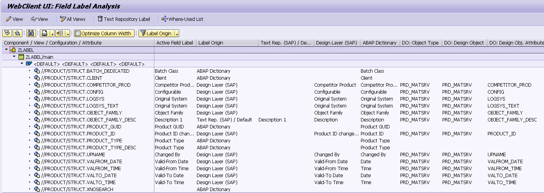Collapse the <DEFAULT> configuration node

click(x=22, y=64)
